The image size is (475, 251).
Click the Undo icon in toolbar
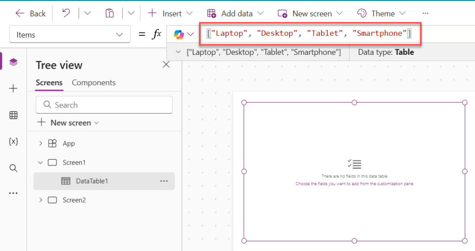[x=66, y=13]
